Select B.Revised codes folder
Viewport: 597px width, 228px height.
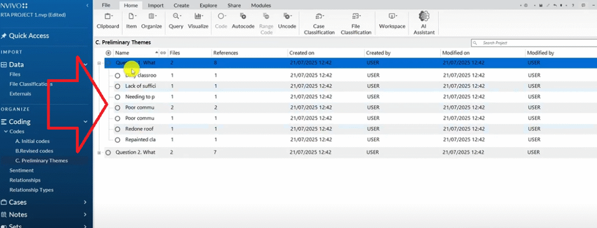[x=34, y=151]
